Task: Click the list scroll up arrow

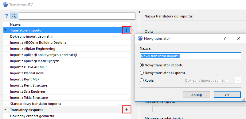Action: tap(133, 30)
